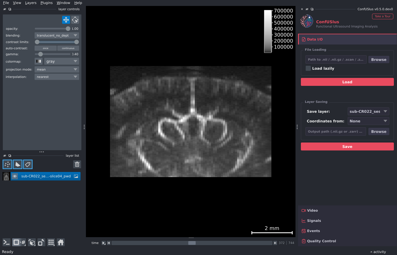Click the file path input field
397x255 pixels.
point(336,59)
